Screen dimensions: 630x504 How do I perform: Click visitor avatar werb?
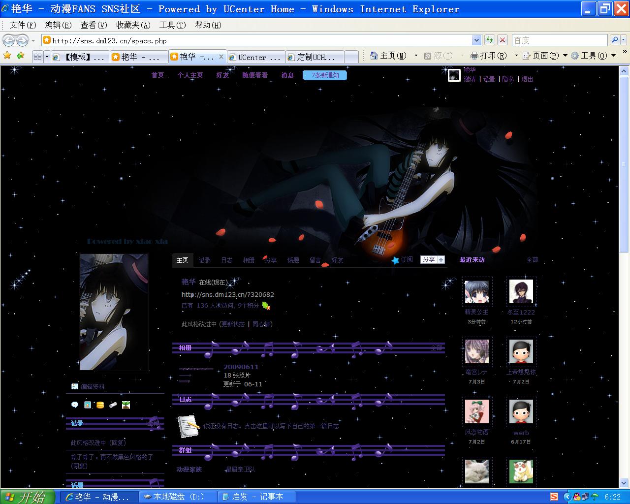[x=521, y=411]
